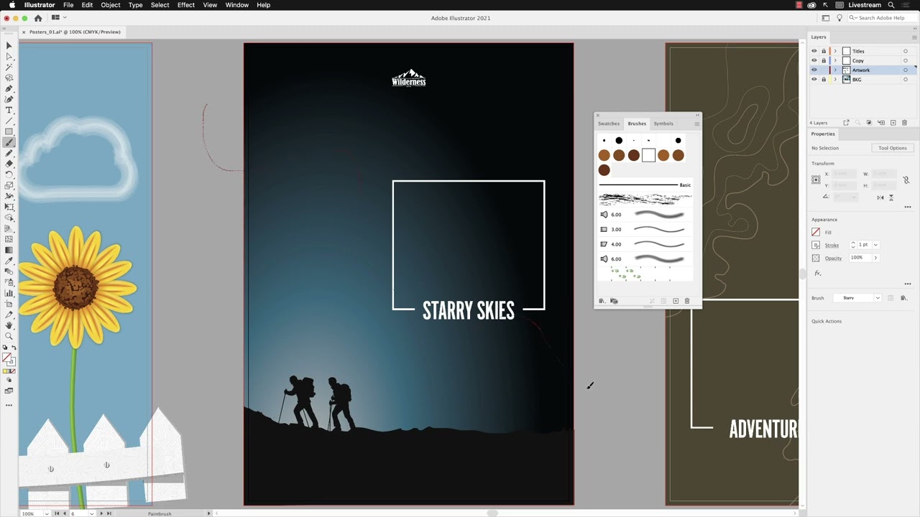
Task: Open the Posters_01.ai document tab
Action: pyautogui.click(x=75, y=32)
